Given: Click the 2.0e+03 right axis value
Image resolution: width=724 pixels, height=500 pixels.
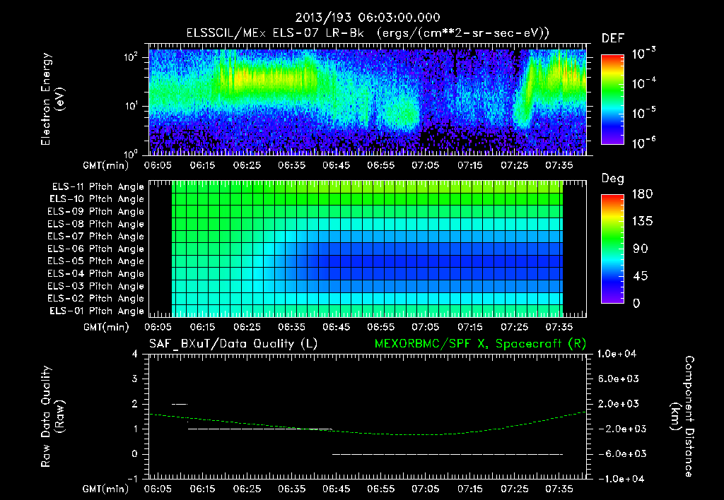Looking at the screenshot, I should point(619,403).
